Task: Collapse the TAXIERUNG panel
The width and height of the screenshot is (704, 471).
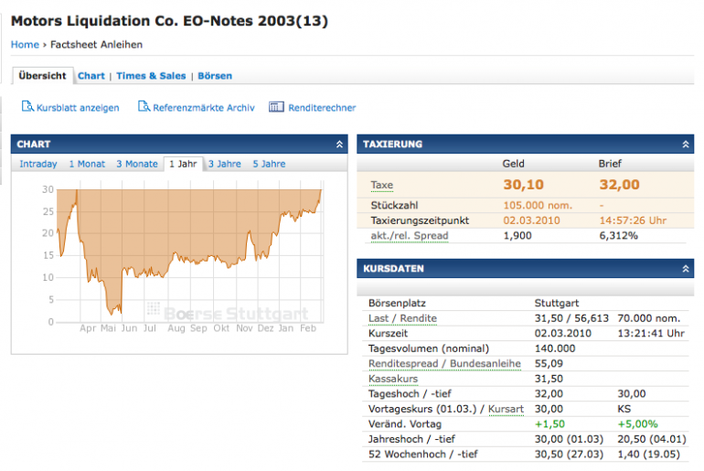Action: [x=687, y=145]
